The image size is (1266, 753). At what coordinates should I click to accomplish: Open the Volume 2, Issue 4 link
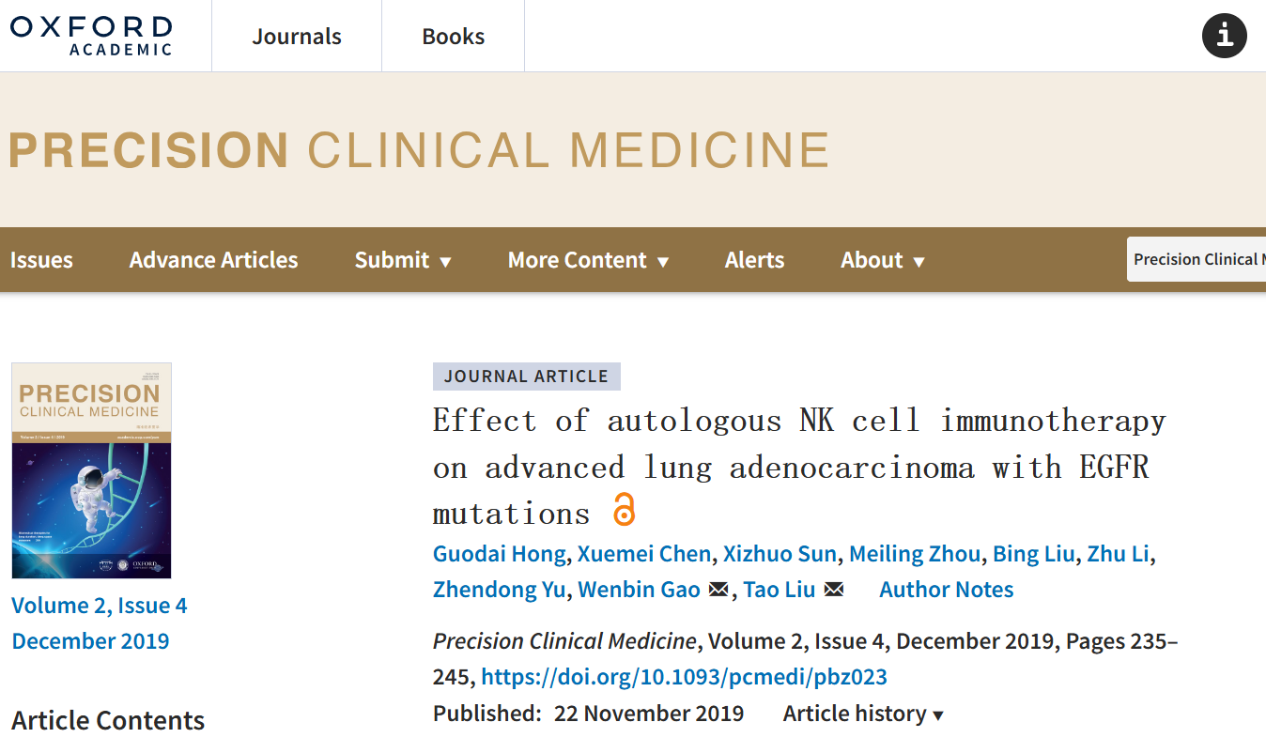tap(100, 606)
